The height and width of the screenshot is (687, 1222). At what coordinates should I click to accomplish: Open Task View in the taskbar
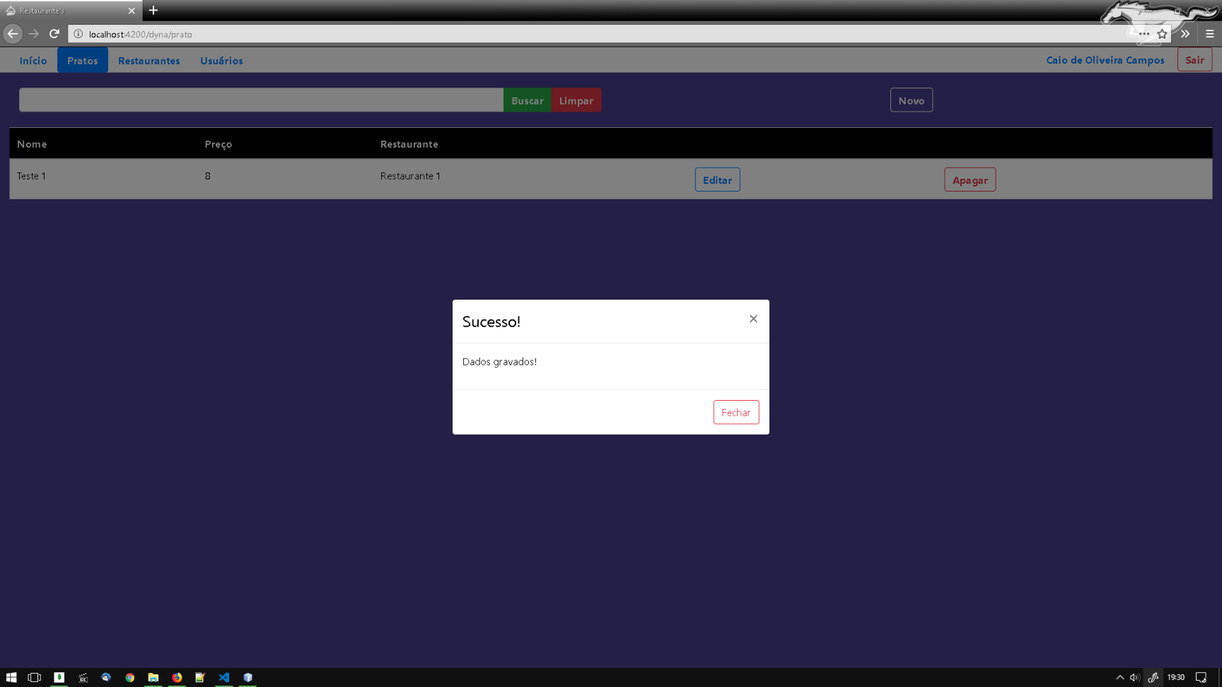tap(34, 677)
